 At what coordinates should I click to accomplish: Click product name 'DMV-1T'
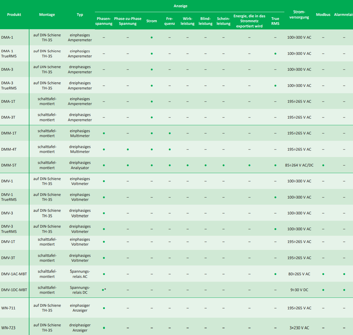coord(8,242)
